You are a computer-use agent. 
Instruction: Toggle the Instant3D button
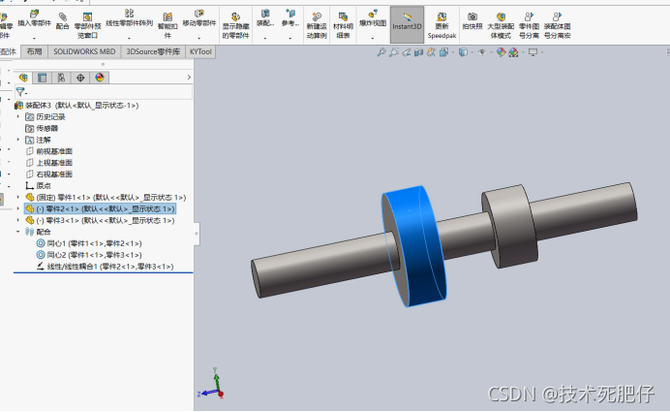point(407,24)
